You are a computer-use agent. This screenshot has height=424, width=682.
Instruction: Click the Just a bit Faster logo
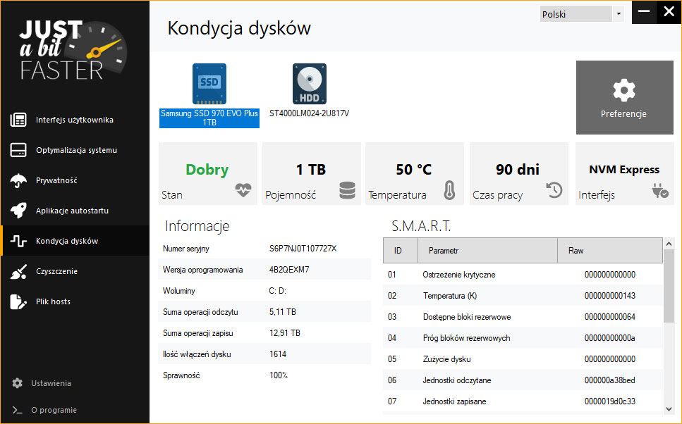(73, 51)
